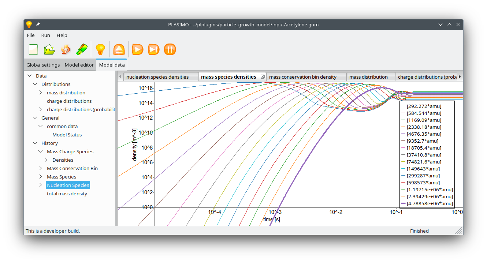Image resolution: width=487 pixels, height=263 pixels.
Task: Click the lightbulb app icon in title bar
Action: [29, 25]
